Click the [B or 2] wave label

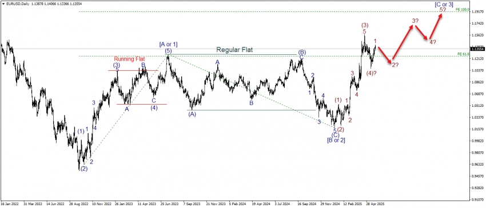coord(336,140)
